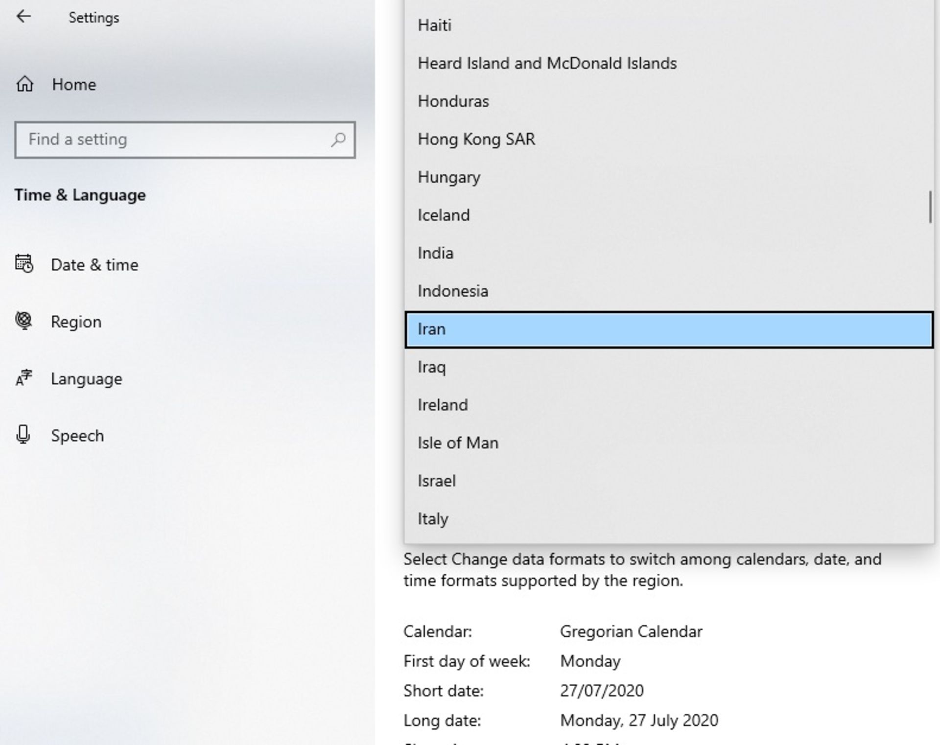Image resolution: width=940 pixels, height=745 pixels.
Task: Click the back arrow icon
Action: pos(23,17)
